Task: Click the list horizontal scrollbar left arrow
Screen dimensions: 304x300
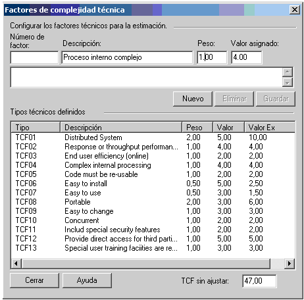Action: pyautogui.click(x=16, y=263)
